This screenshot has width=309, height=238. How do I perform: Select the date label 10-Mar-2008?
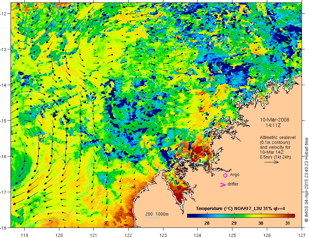pos(275,120)
